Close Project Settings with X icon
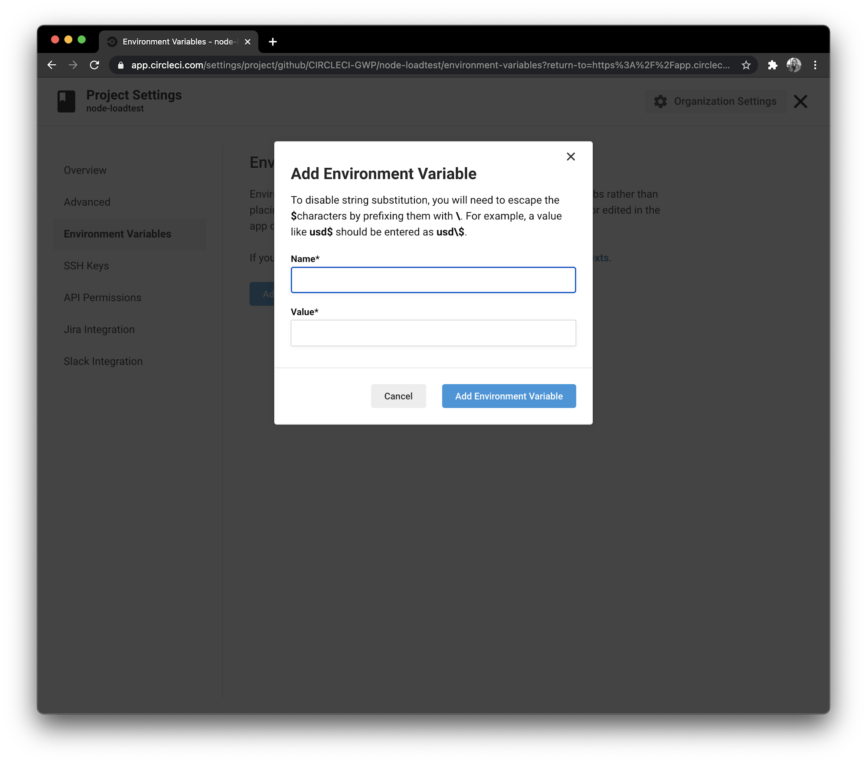Image resolution: width=867 pixels, height=763 pixels. pyautogui.click(x=800, y=101)
